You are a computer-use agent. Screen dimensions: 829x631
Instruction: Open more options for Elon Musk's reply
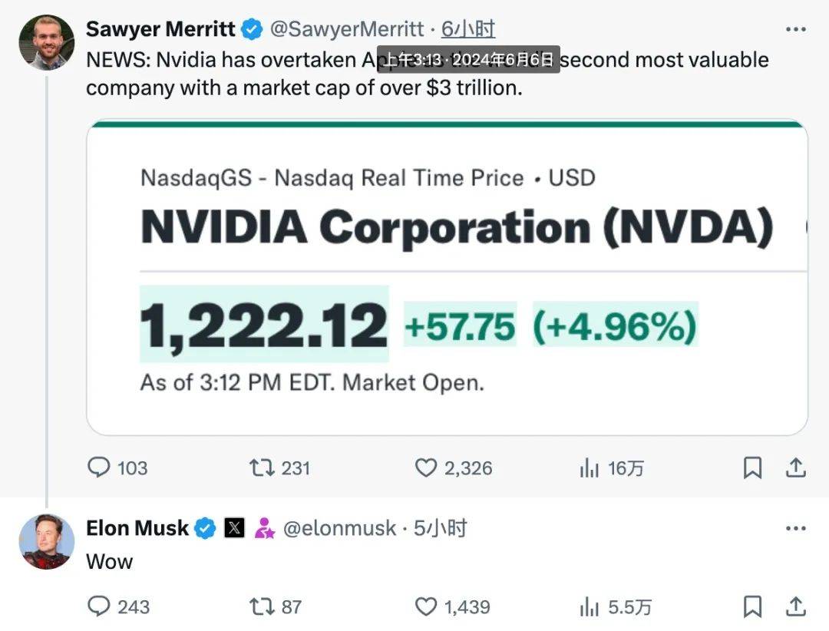coord(796,528)
